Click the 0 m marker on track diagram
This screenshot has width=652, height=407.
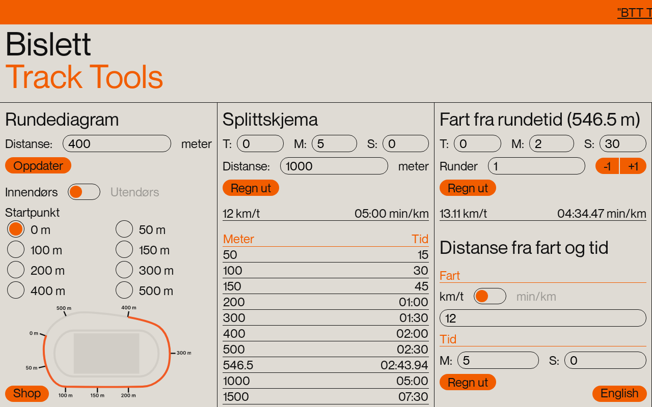point(34,333)
